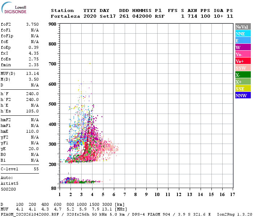Select the X+ light green legend swatch
Image resolution: width=253 pixels, height=217 pixels.
[243, 81]
